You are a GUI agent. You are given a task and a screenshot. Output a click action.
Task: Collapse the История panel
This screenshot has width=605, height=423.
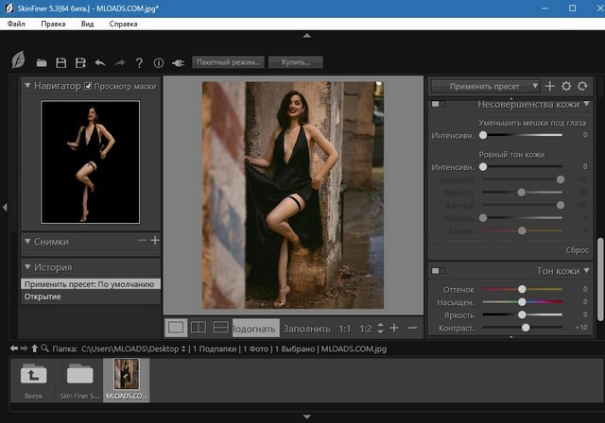27,266
